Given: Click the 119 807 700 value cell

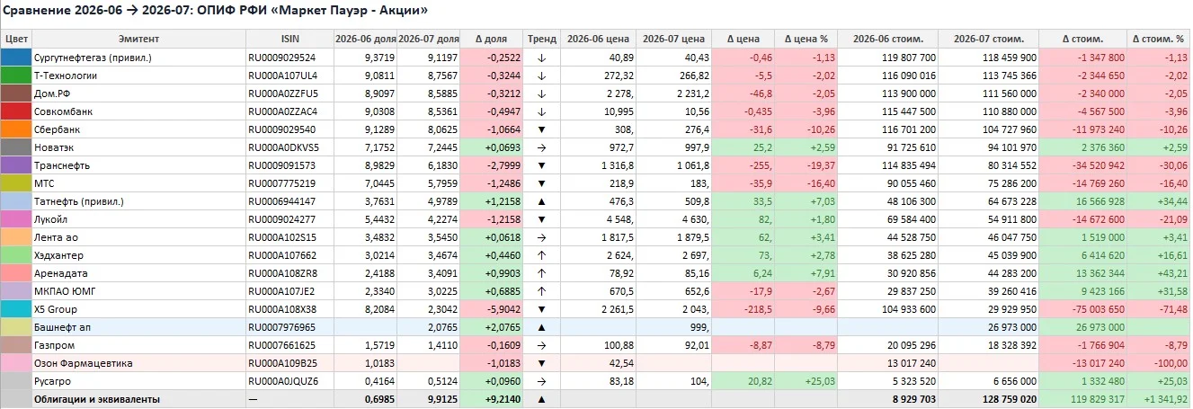Looking at the screenshot, I should 889,57.
